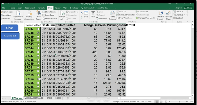Open the BR038 sheet tab

pos(50,98)
